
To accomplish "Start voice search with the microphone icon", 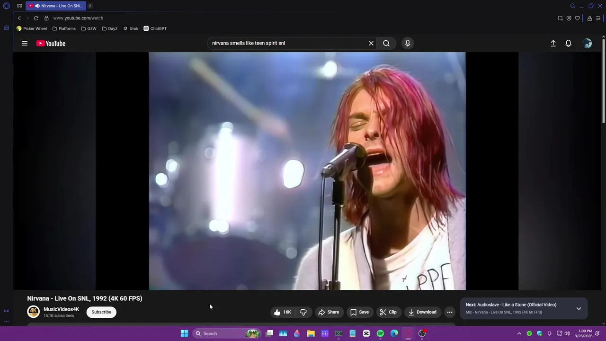I will [x=408, y=43].
